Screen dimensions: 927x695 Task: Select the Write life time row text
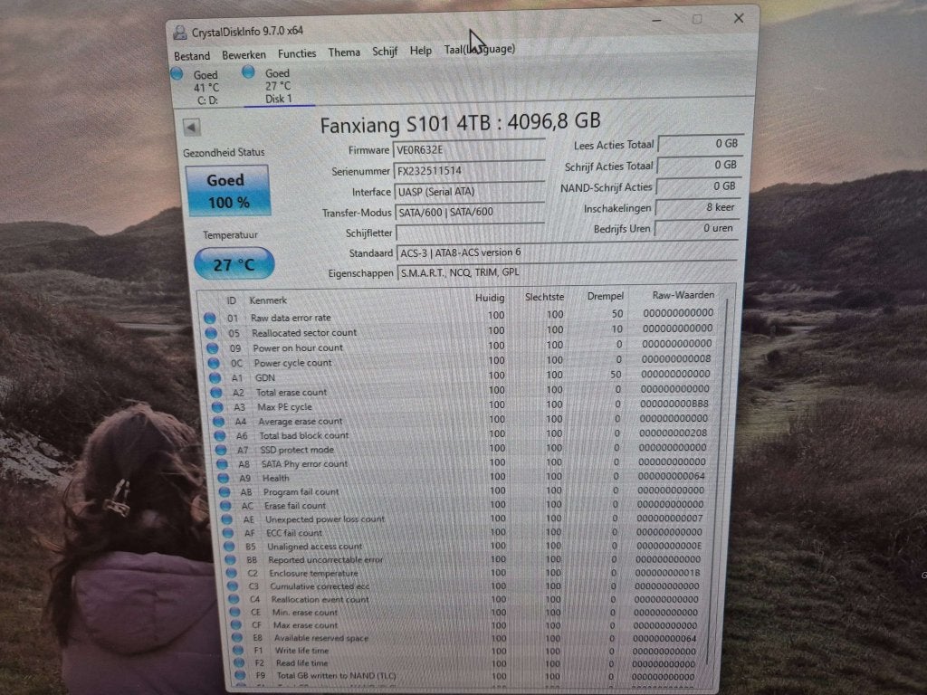click(x=301, y=651)
